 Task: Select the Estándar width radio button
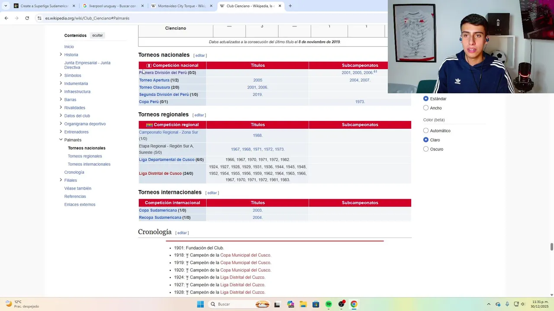pos(426,98)
